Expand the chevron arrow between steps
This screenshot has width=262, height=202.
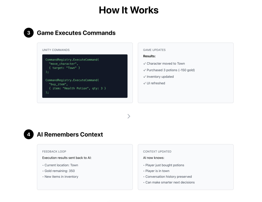coord(129,116)
